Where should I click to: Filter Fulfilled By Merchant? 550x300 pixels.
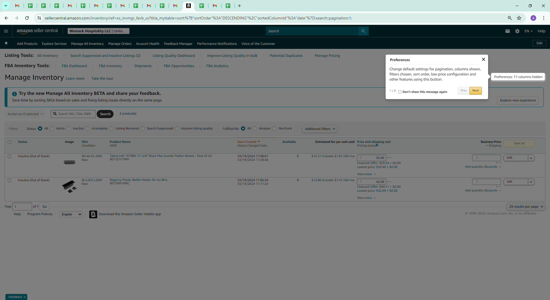(274, 129)
